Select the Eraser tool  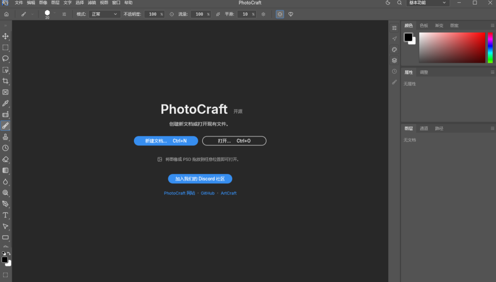coord(5,159)
